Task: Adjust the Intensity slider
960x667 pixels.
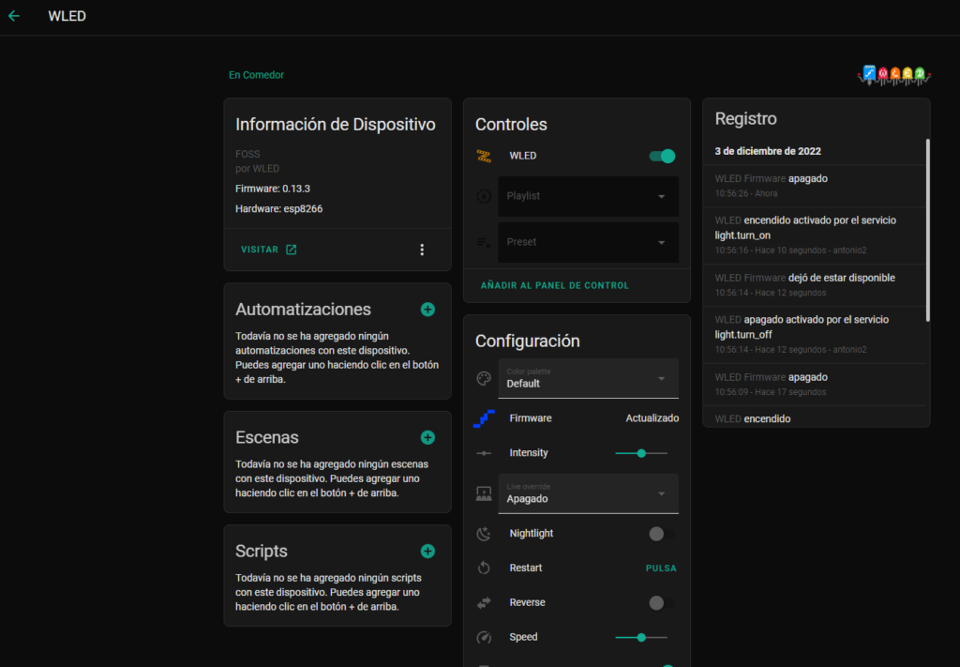Action: pos(641,453)
